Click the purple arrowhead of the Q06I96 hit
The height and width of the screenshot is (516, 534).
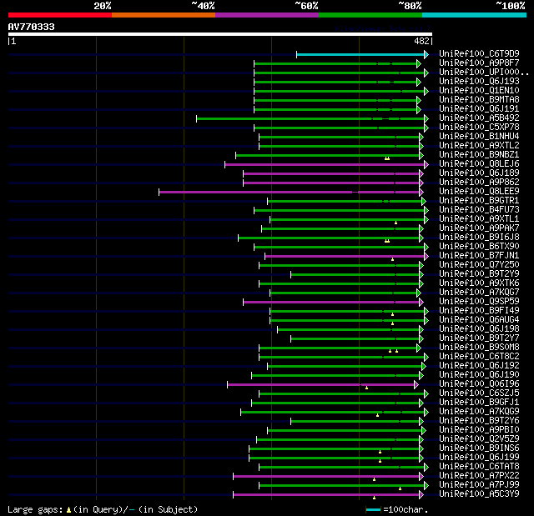416,384
